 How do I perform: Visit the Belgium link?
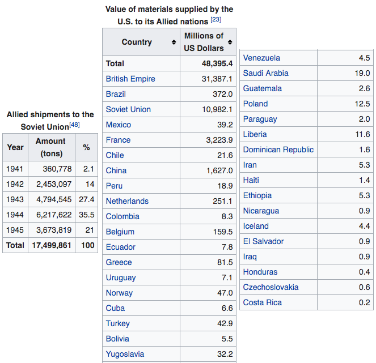tap(120, 232)
